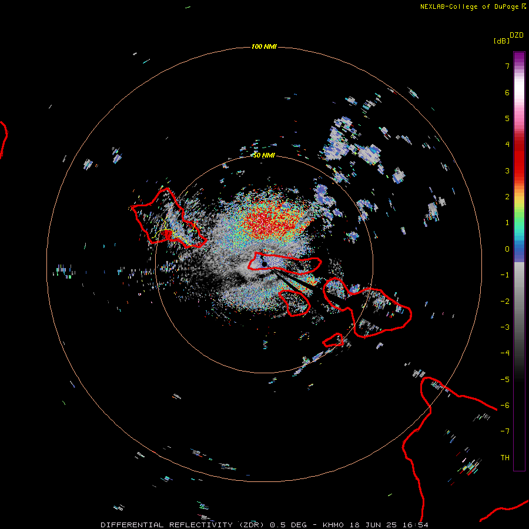Viewport: 529px width, 529px height.
Task: Click the vertical ZDR color scale bar
Action: coord(519,261)
